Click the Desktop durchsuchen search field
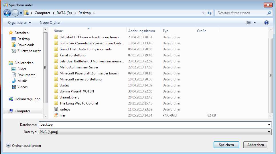This screenshot has height=154, width=276. tap(241, 13)
